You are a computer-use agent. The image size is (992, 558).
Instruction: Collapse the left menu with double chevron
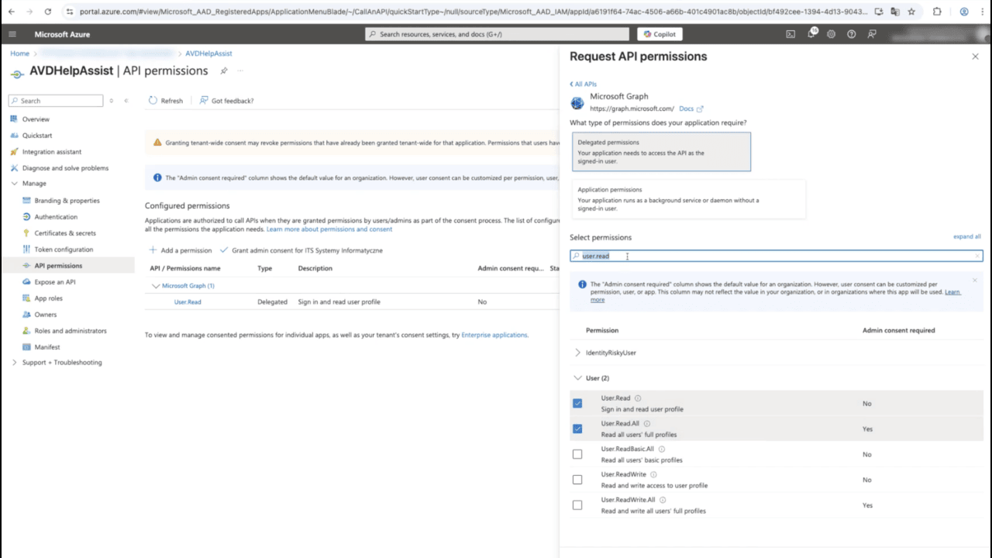(126, 101)
